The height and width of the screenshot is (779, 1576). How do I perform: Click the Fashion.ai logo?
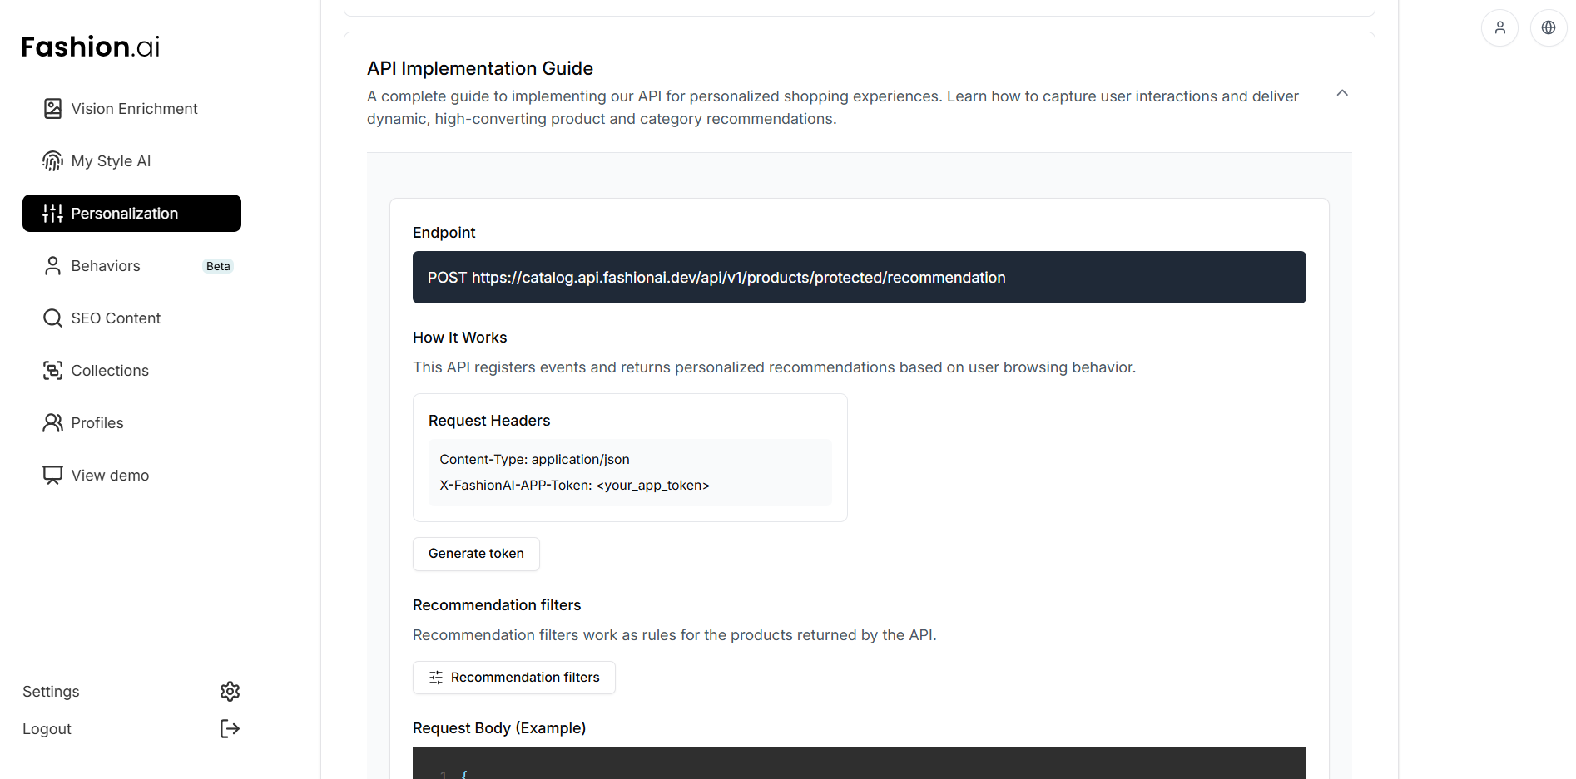pyautogui.click(x=90, y=46)
